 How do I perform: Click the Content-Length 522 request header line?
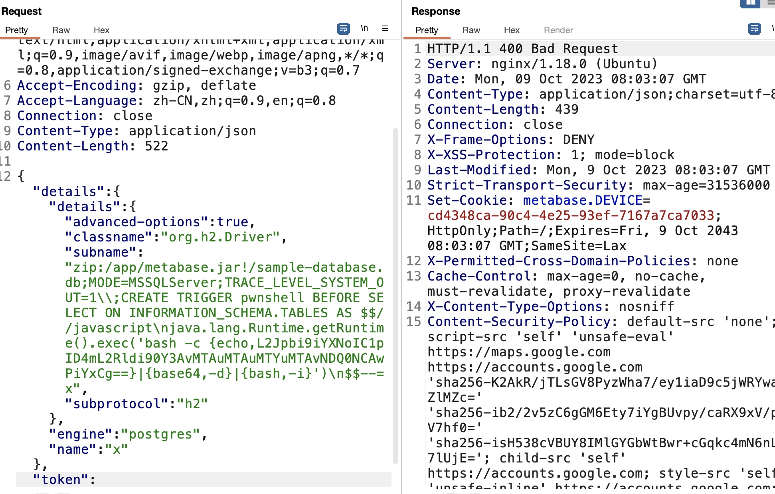pos(93,146)
